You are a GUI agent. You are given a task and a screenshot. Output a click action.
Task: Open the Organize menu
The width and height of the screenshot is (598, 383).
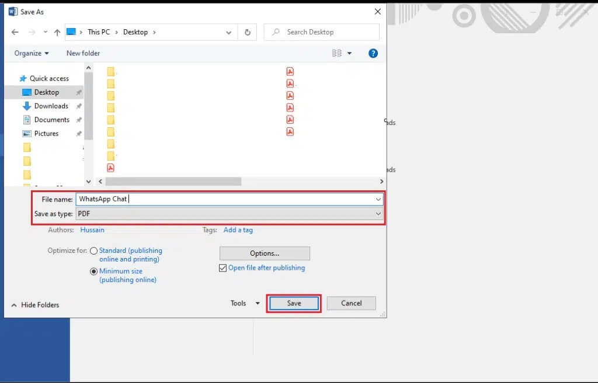[x=32, y=53]
